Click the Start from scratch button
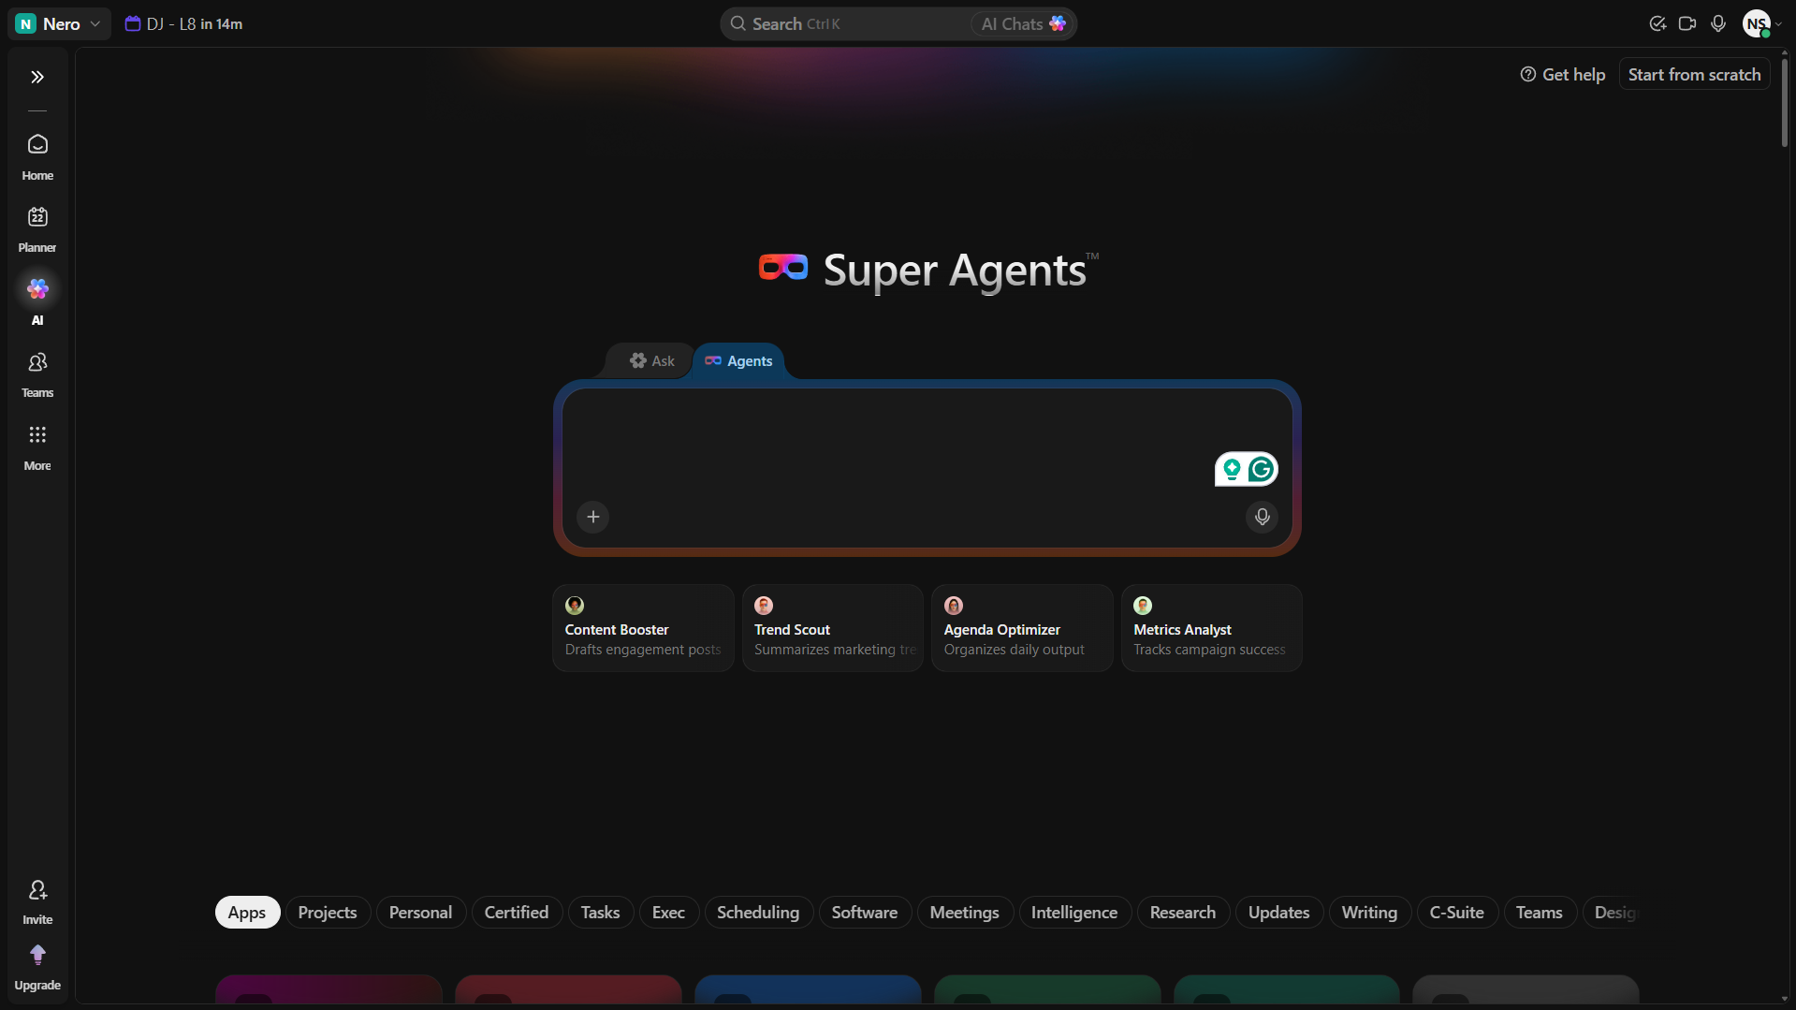Image resolution: width=1796 pixels, height=1010 pixels. point(1694,75)
